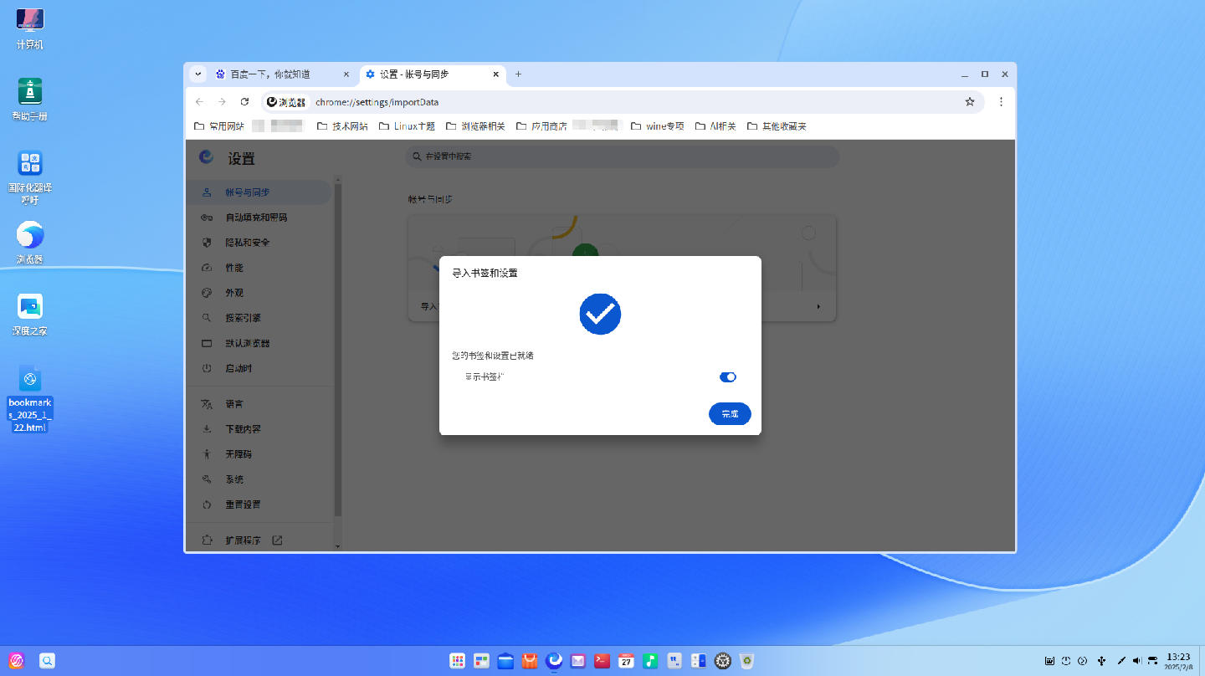Viewport: 1205px width, 676px height.
Task: Open the trash from the dock
Action: [747, 661]
